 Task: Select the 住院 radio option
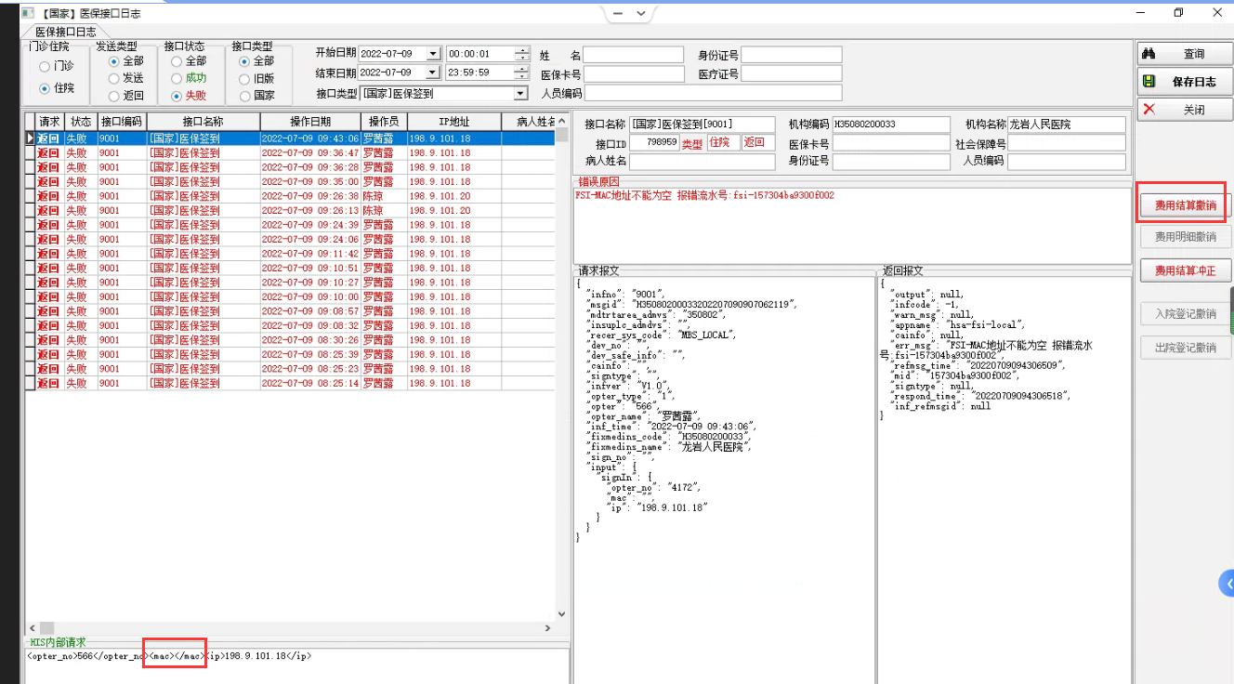[x=57, y=88]
